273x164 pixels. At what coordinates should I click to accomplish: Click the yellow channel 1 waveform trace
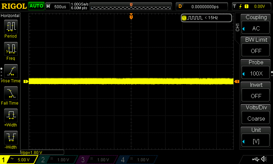coord(131,81)
